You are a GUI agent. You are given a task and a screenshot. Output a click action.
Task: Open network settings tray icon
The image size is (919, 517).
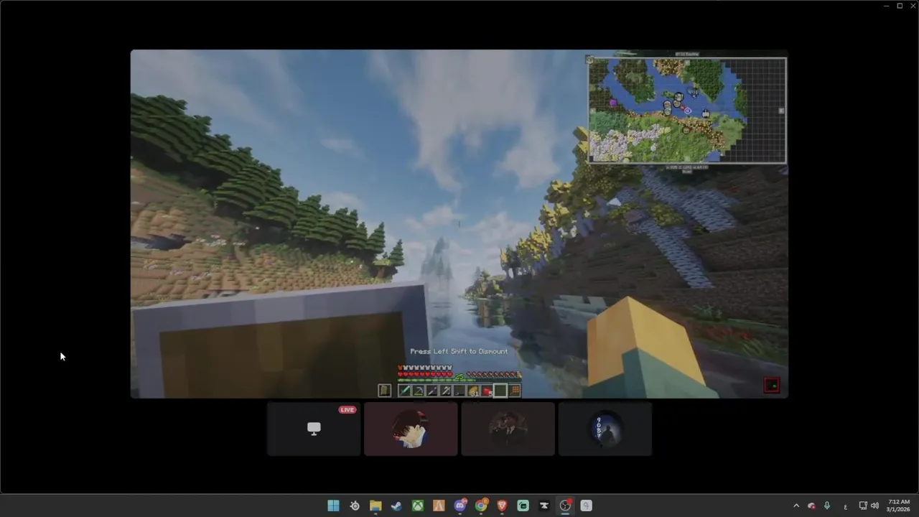click(x=863, y=506)
